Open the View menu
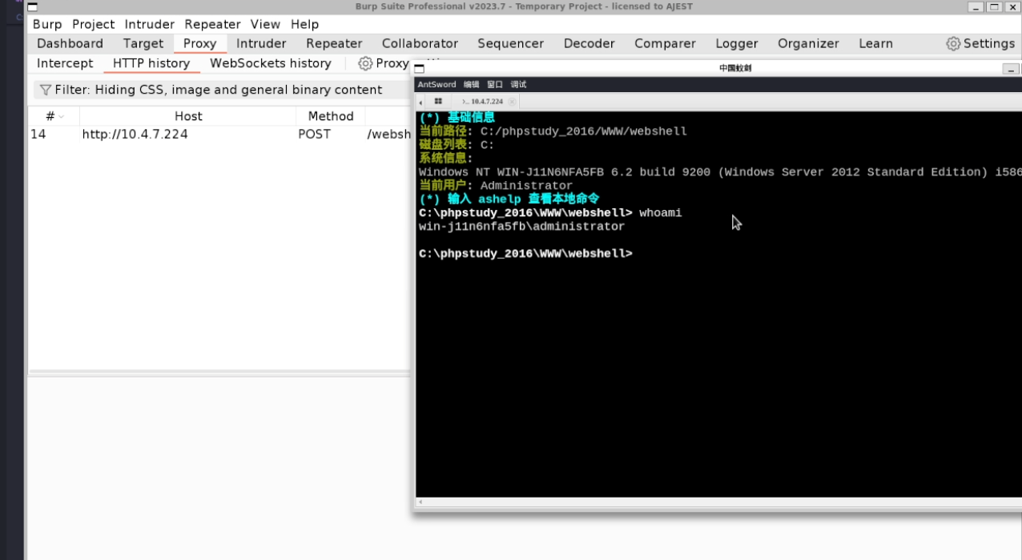This screenshot has width=1022, height=560. click(265, 24)
